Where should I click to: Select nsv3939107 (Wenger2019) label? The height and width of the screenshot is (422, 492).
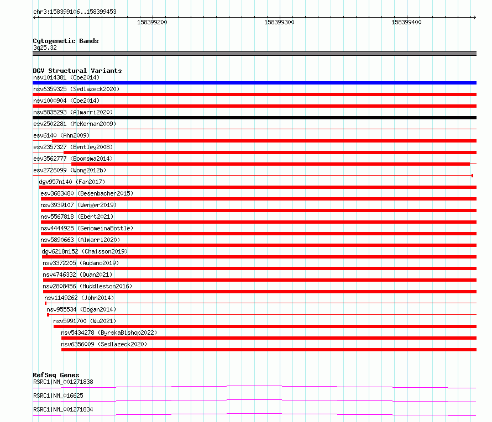click(x=78, y=205)
